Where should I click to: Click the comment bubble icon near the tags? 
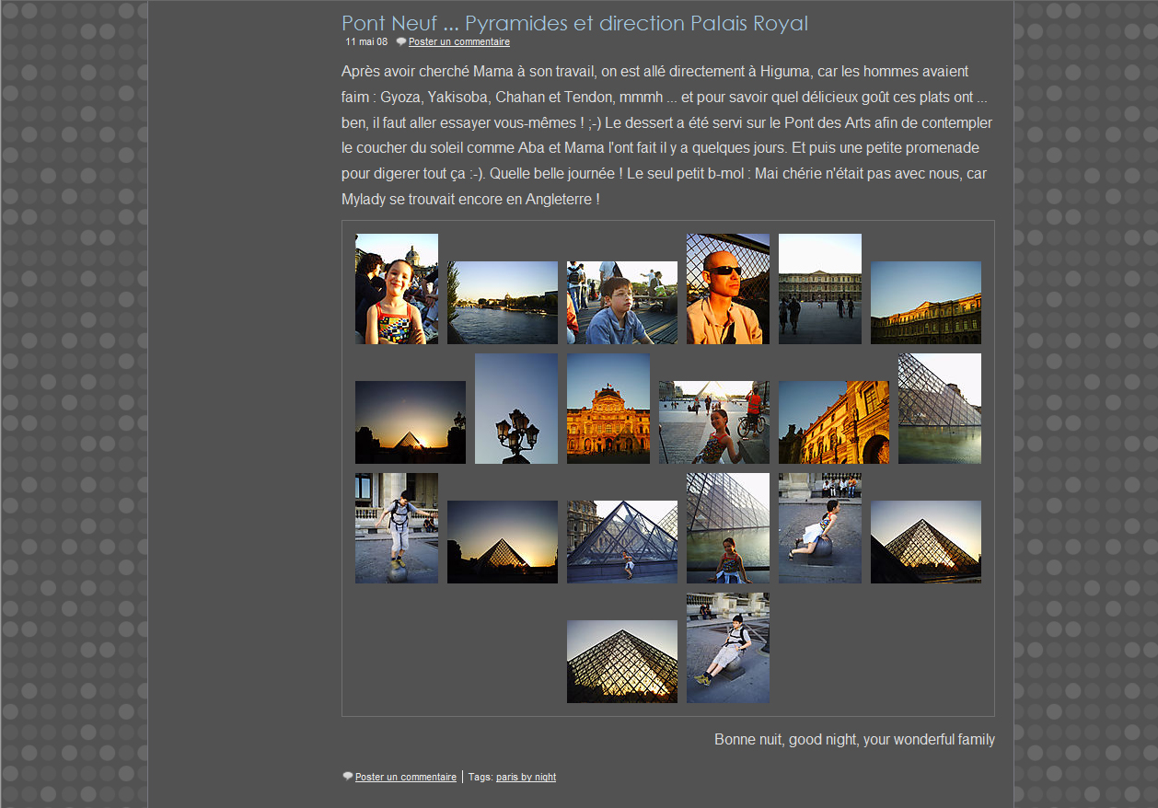(x=348, y=777)
